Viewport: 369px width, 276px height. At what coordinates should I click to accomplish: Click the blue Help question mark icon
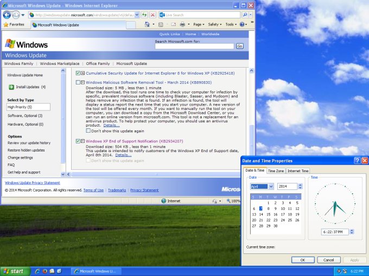click(x=242, y=24)
